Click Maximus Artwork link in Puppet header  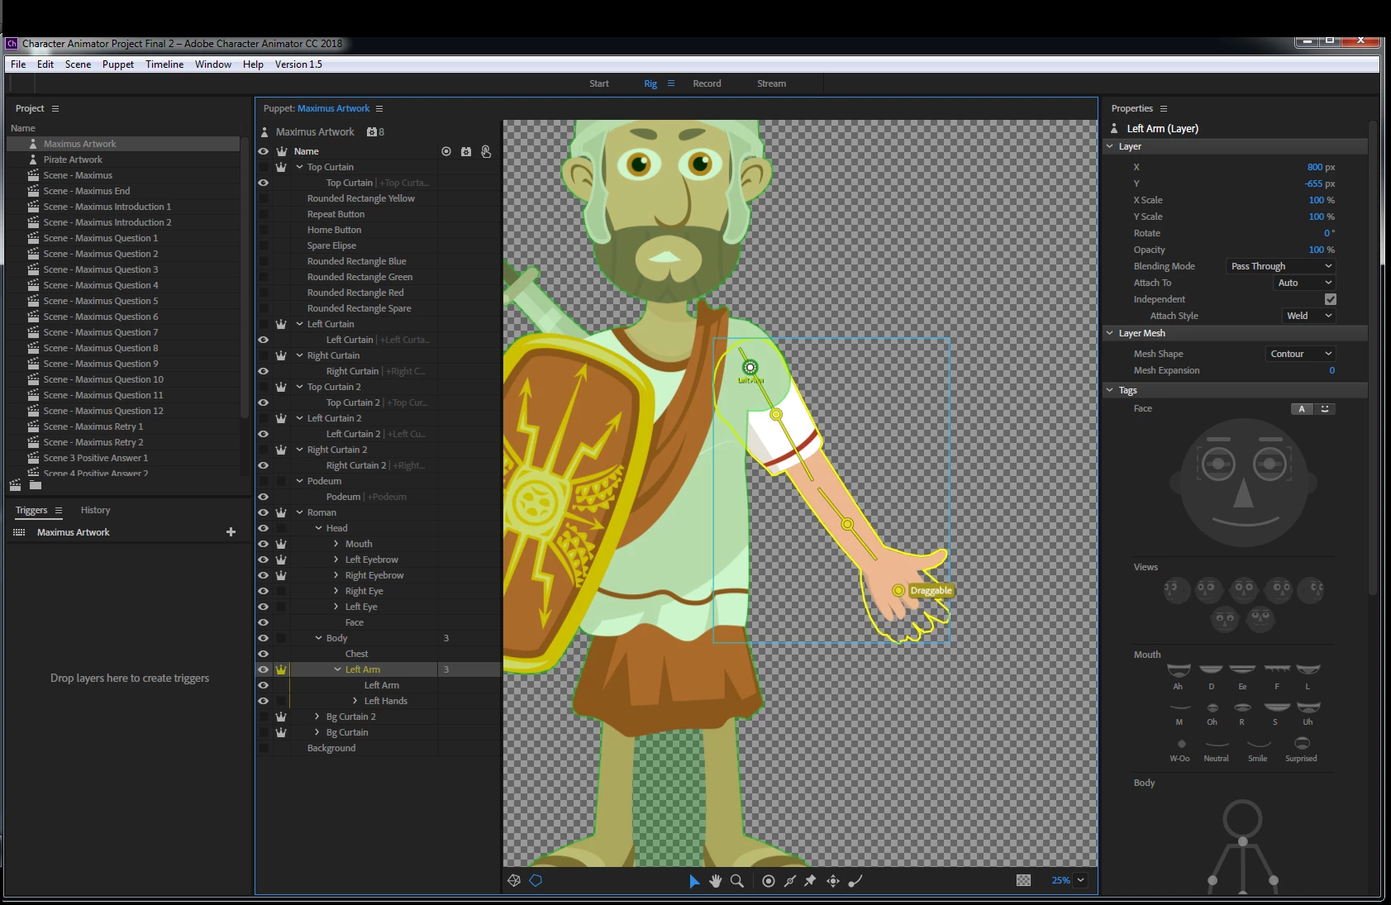pyautogui.click(x=334, y=108)
